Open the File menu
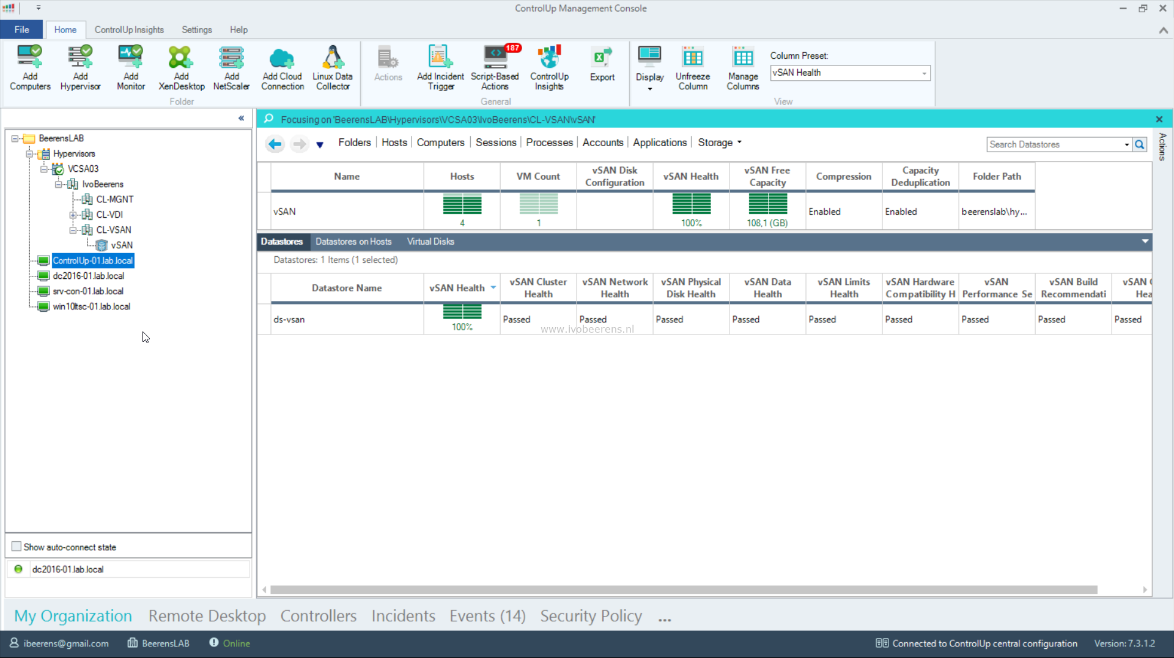This screenshot has height=658, width=1174. (x=21, y=29)
